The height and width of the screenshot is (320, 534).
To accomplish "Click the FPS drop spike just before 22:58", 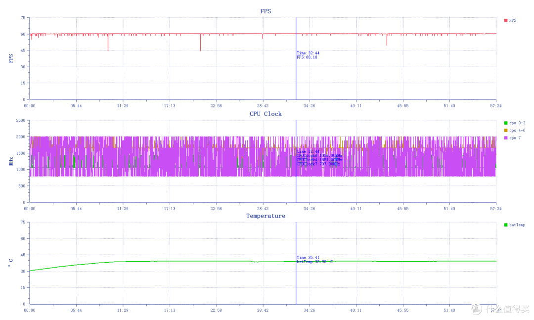I will [x=200, y=43].
